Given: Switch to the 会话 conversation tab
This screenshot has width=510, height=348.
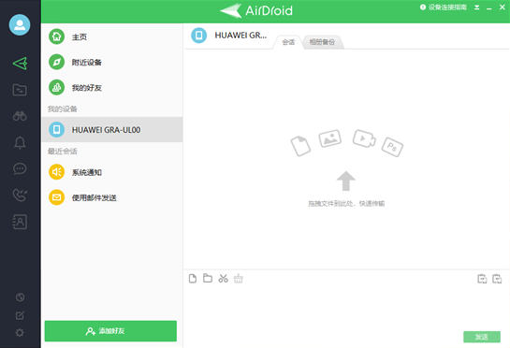Looking at the screenshot, I should click(288, 42).
